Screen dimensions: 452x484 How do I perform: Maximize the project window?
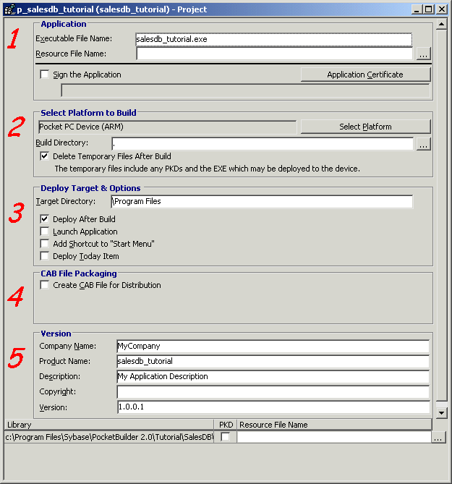[429, 9]
